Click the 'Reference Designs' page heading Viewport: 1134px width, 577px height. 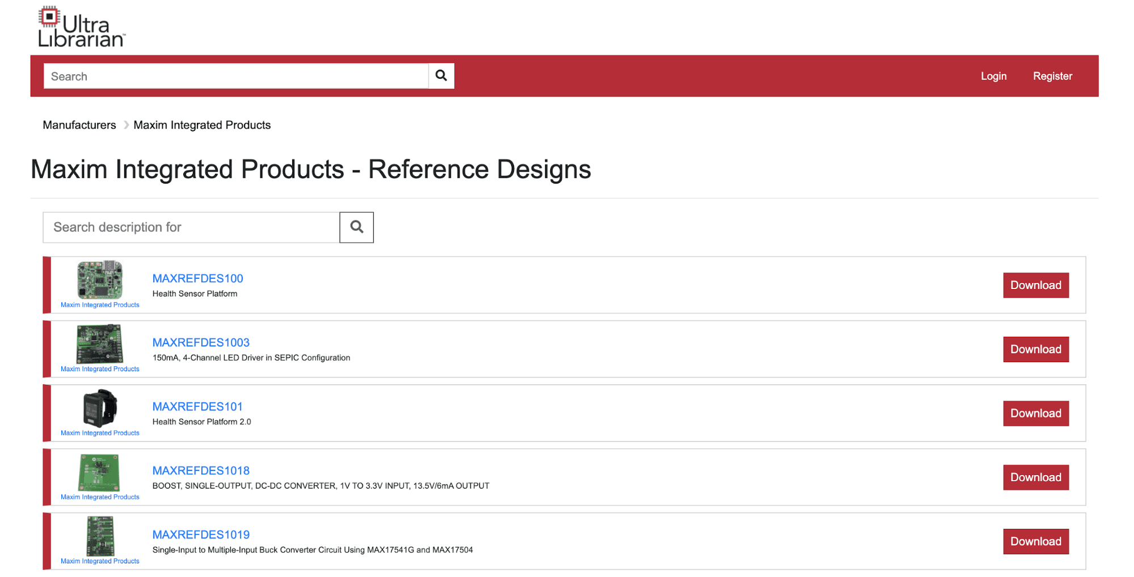pyautogui.click(x=311, y=169)
